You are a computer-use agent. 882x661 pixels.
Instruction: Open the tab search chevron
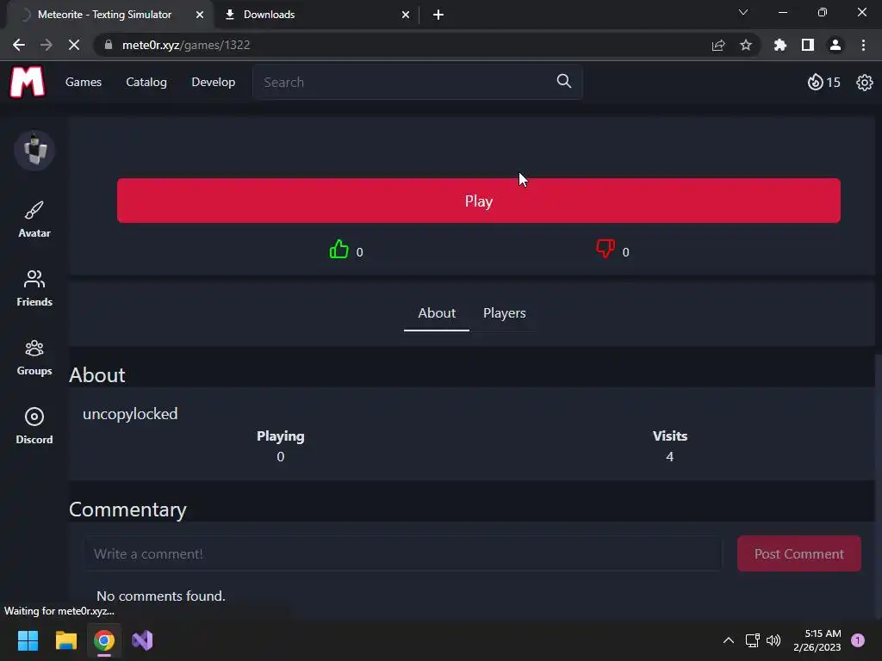(x=743, y=12)
